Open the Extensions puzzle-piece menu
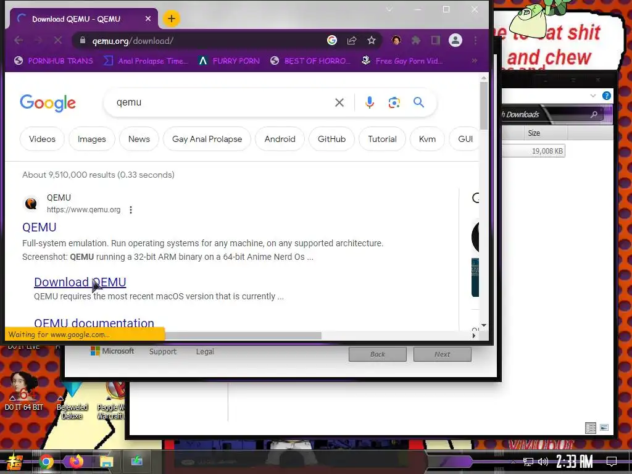The image size is (632, 474). point(415,40)
